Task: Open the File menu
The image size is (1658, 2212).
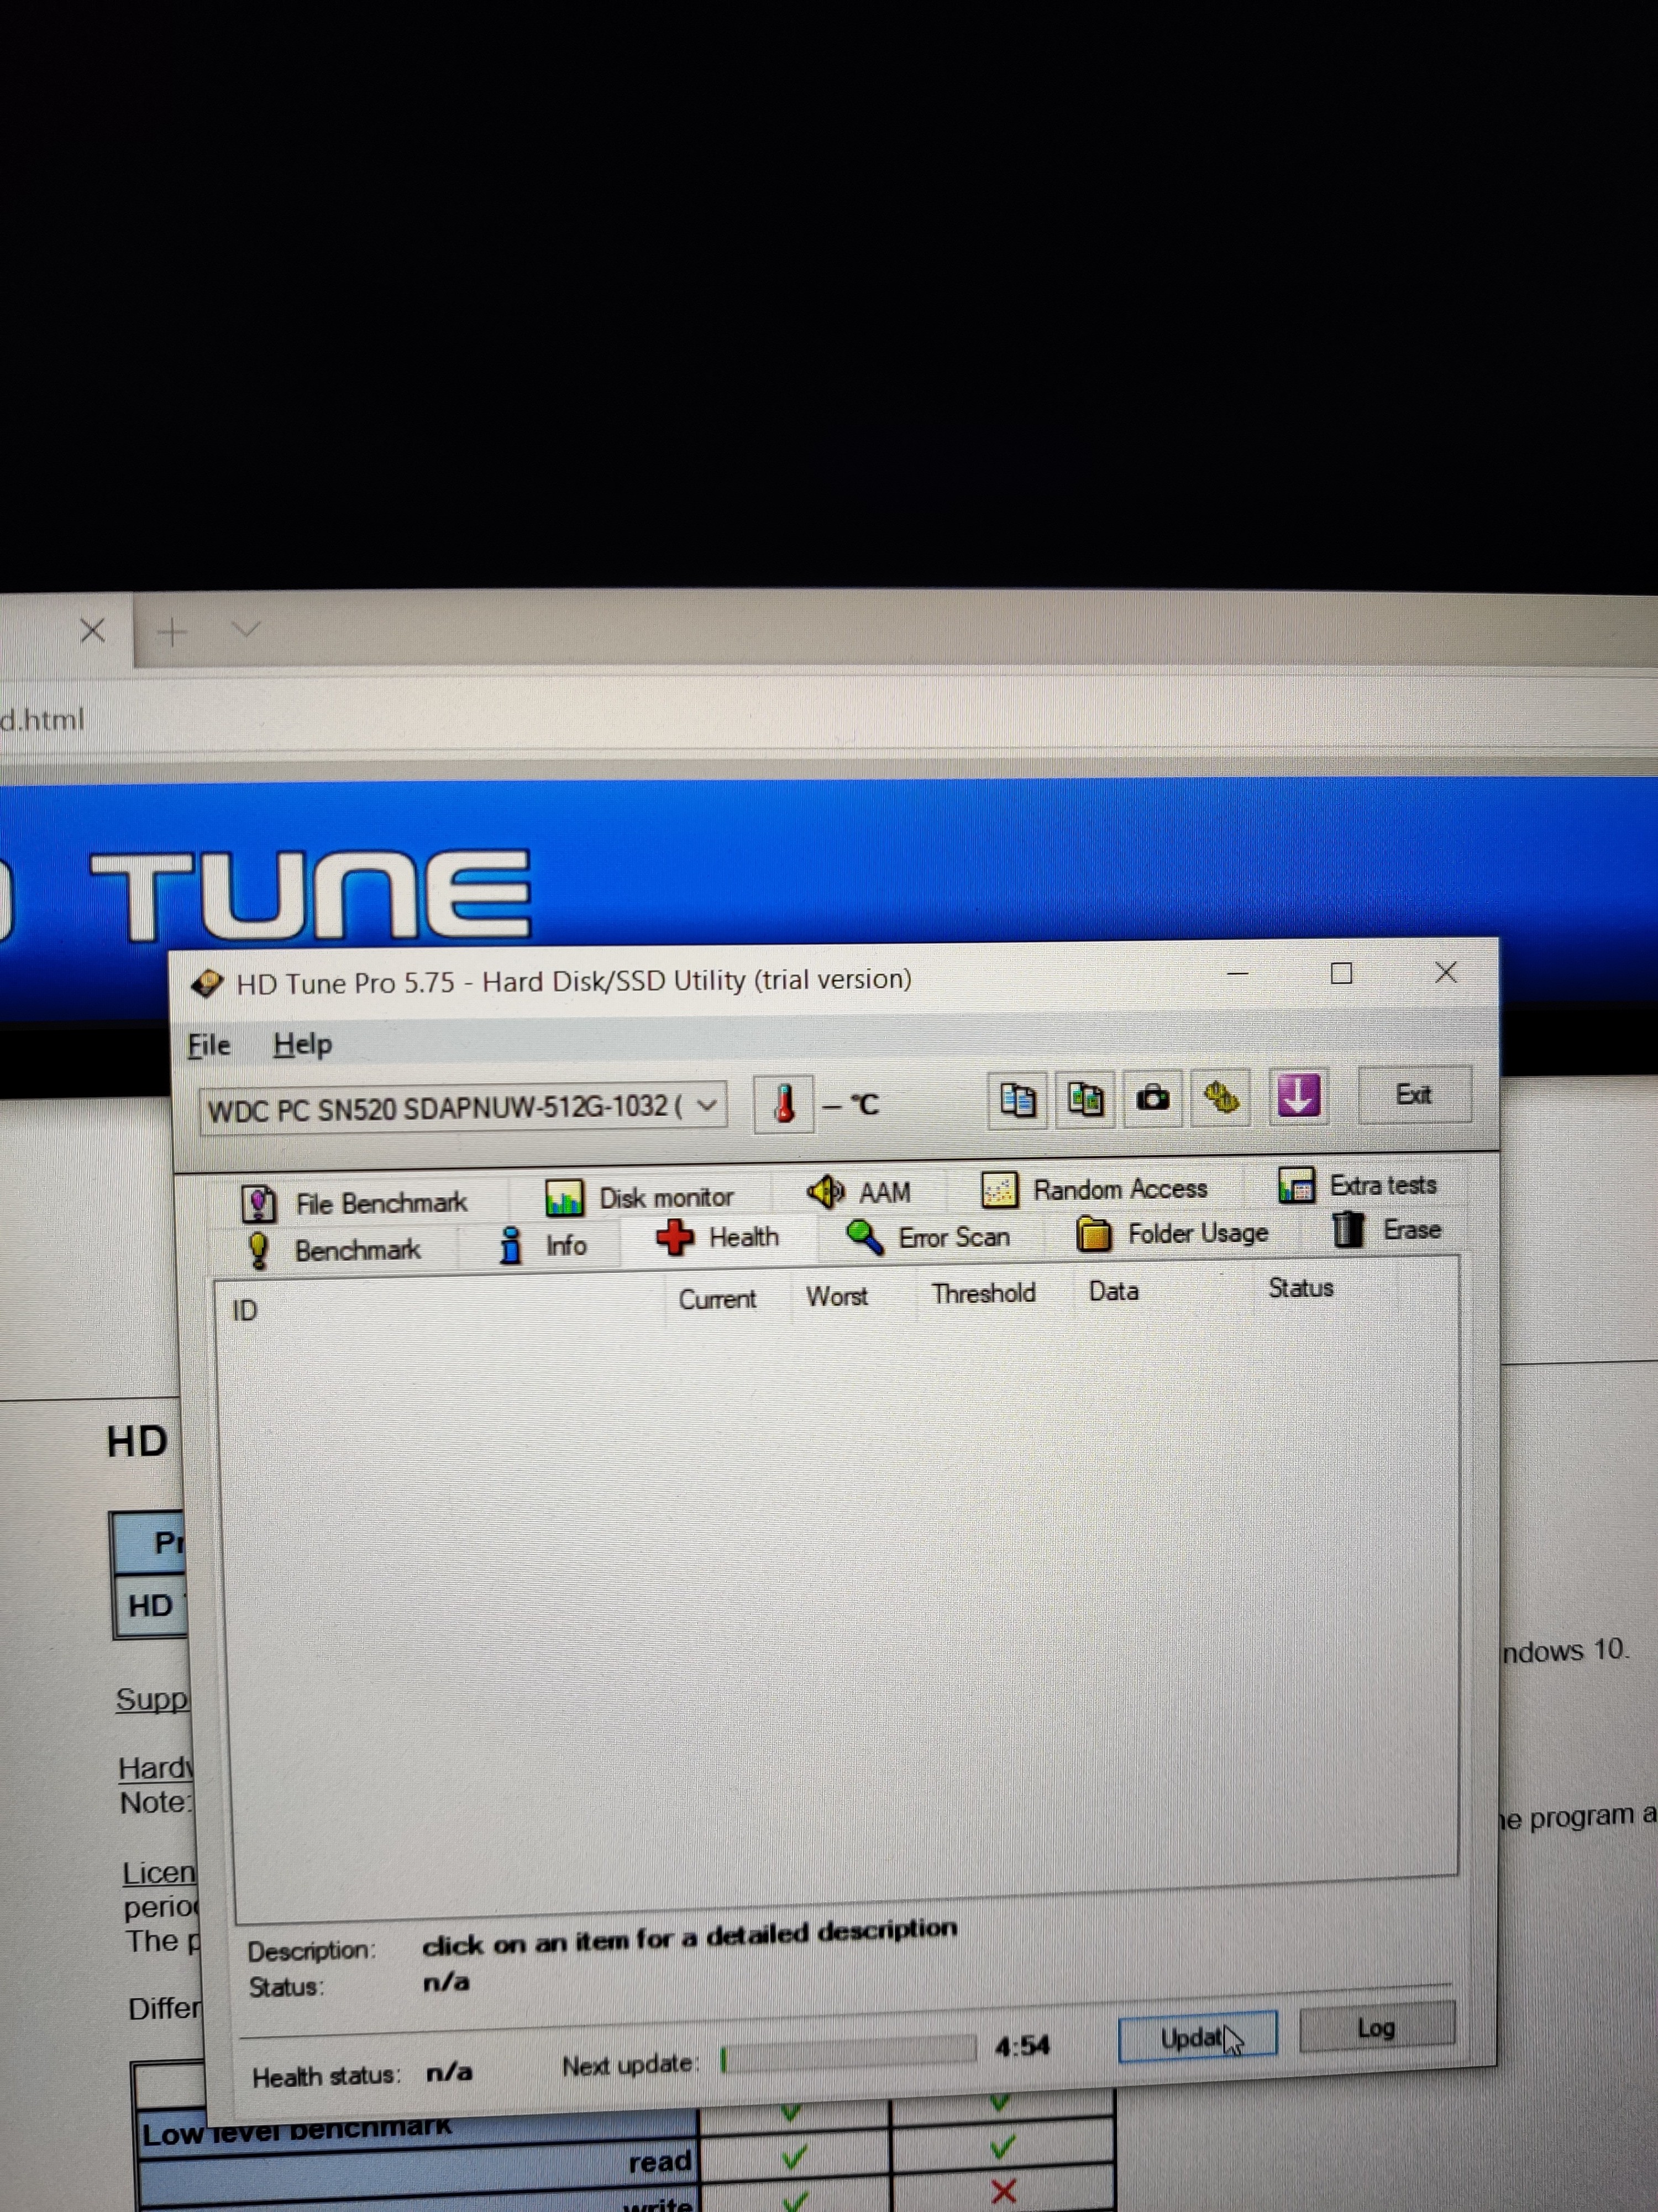Action: click(x=209, y=1045)
